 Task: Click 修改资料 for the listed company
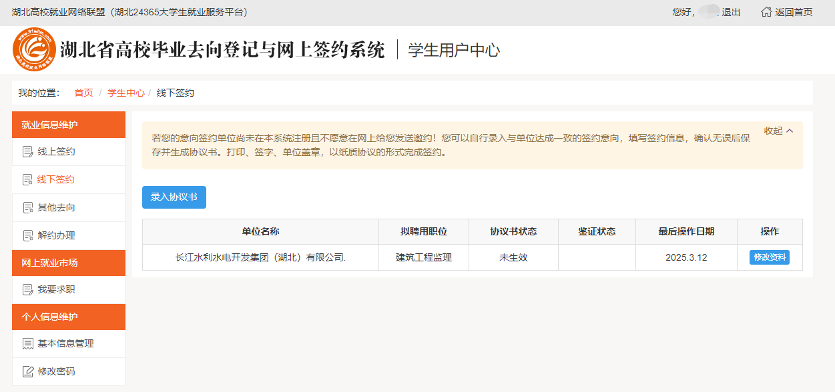coord(769,257)
